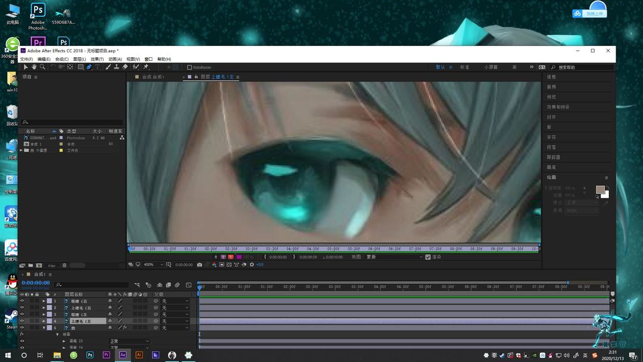
Task: Open the 文件(F) menu
Action: coord(26,59)
